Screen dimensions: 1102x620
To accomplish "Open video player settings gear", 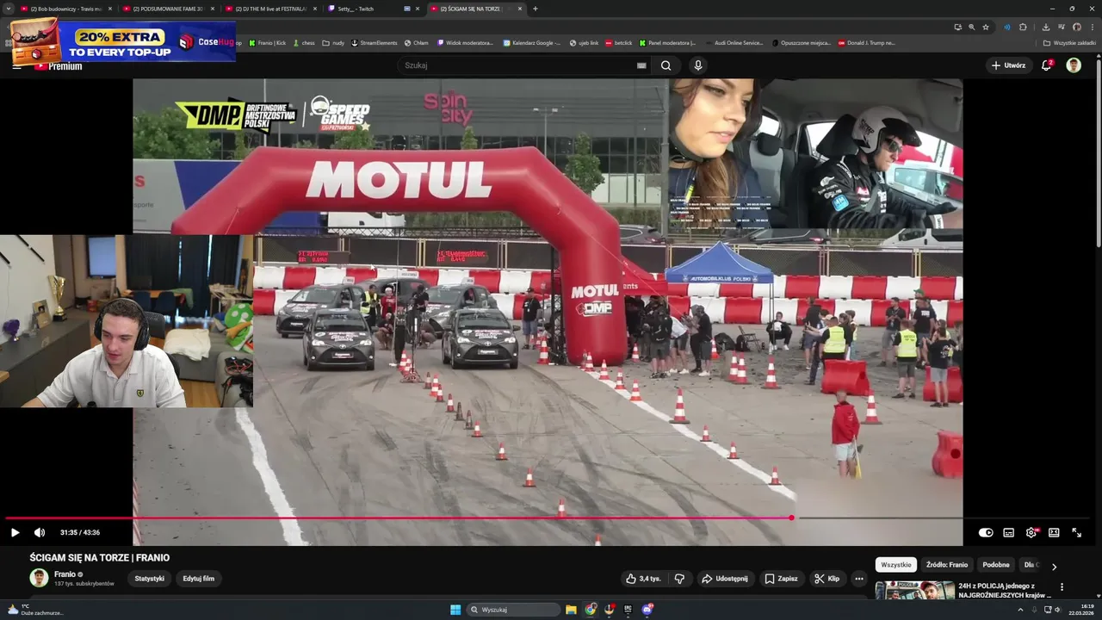I will click(x=1031, y=533).
